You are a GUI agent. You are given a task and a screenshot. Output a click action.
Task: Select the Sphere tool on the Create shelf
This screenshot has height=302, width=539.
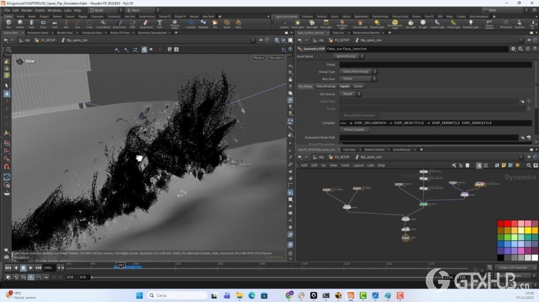tap(20, 24)
